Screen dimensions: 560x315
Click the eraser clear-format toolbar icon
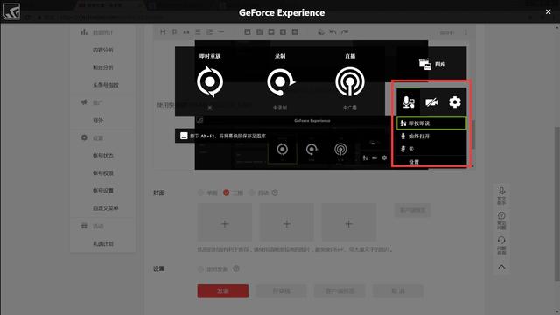321,32
